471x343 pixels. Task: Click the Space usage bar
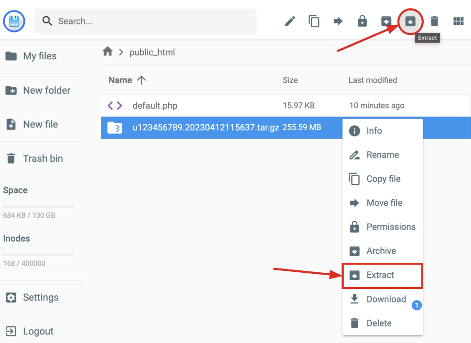pos(38,207)
